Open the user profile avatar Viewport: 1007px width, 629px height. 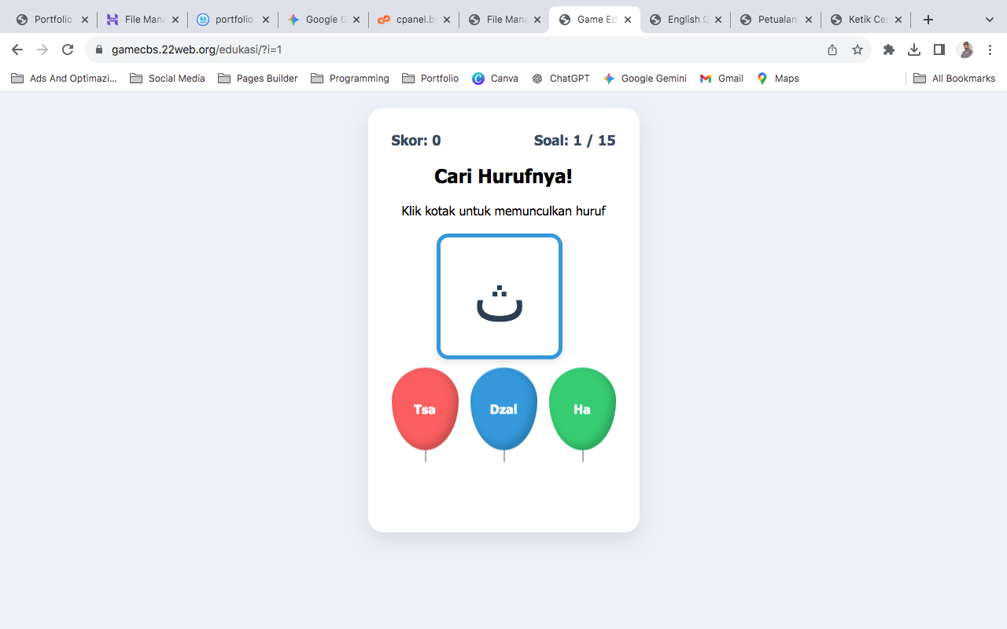(965, 50)
